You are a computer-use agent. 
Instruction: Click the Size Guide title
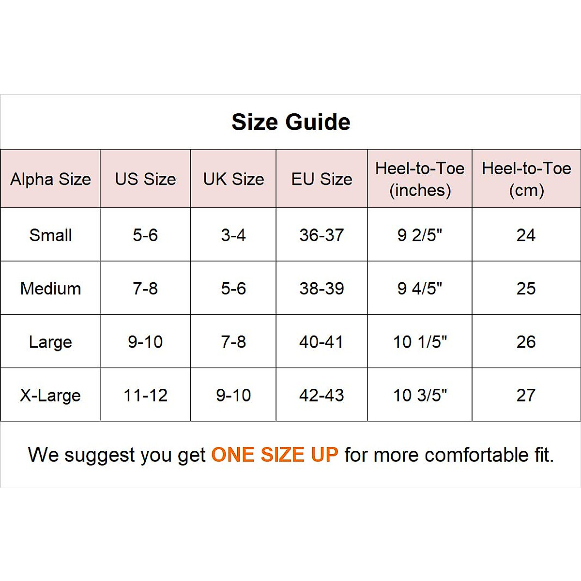pos(290,122)
